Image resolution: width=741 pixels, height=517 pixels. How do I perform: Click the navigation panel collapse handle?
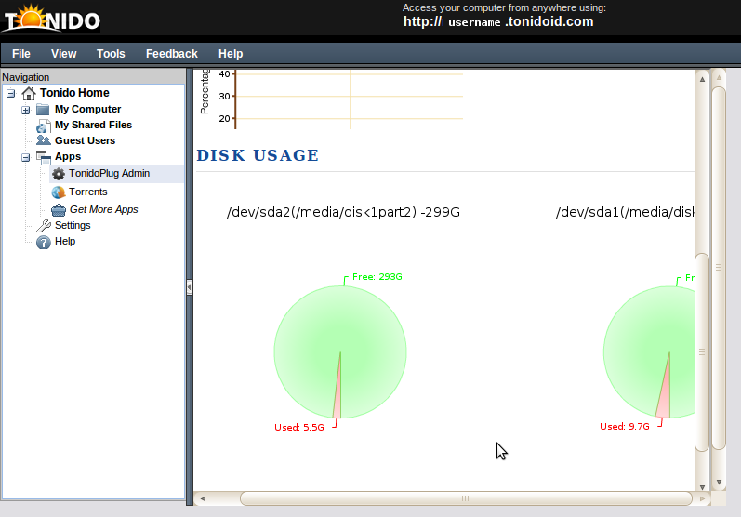189,287
